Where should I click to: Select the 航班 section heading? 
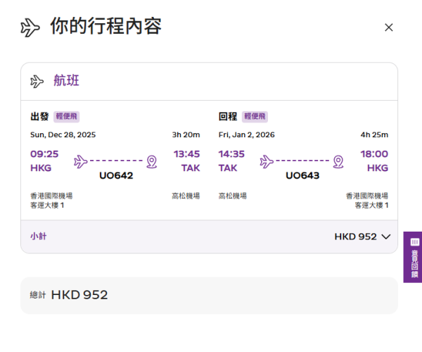[x=66, y=80]
